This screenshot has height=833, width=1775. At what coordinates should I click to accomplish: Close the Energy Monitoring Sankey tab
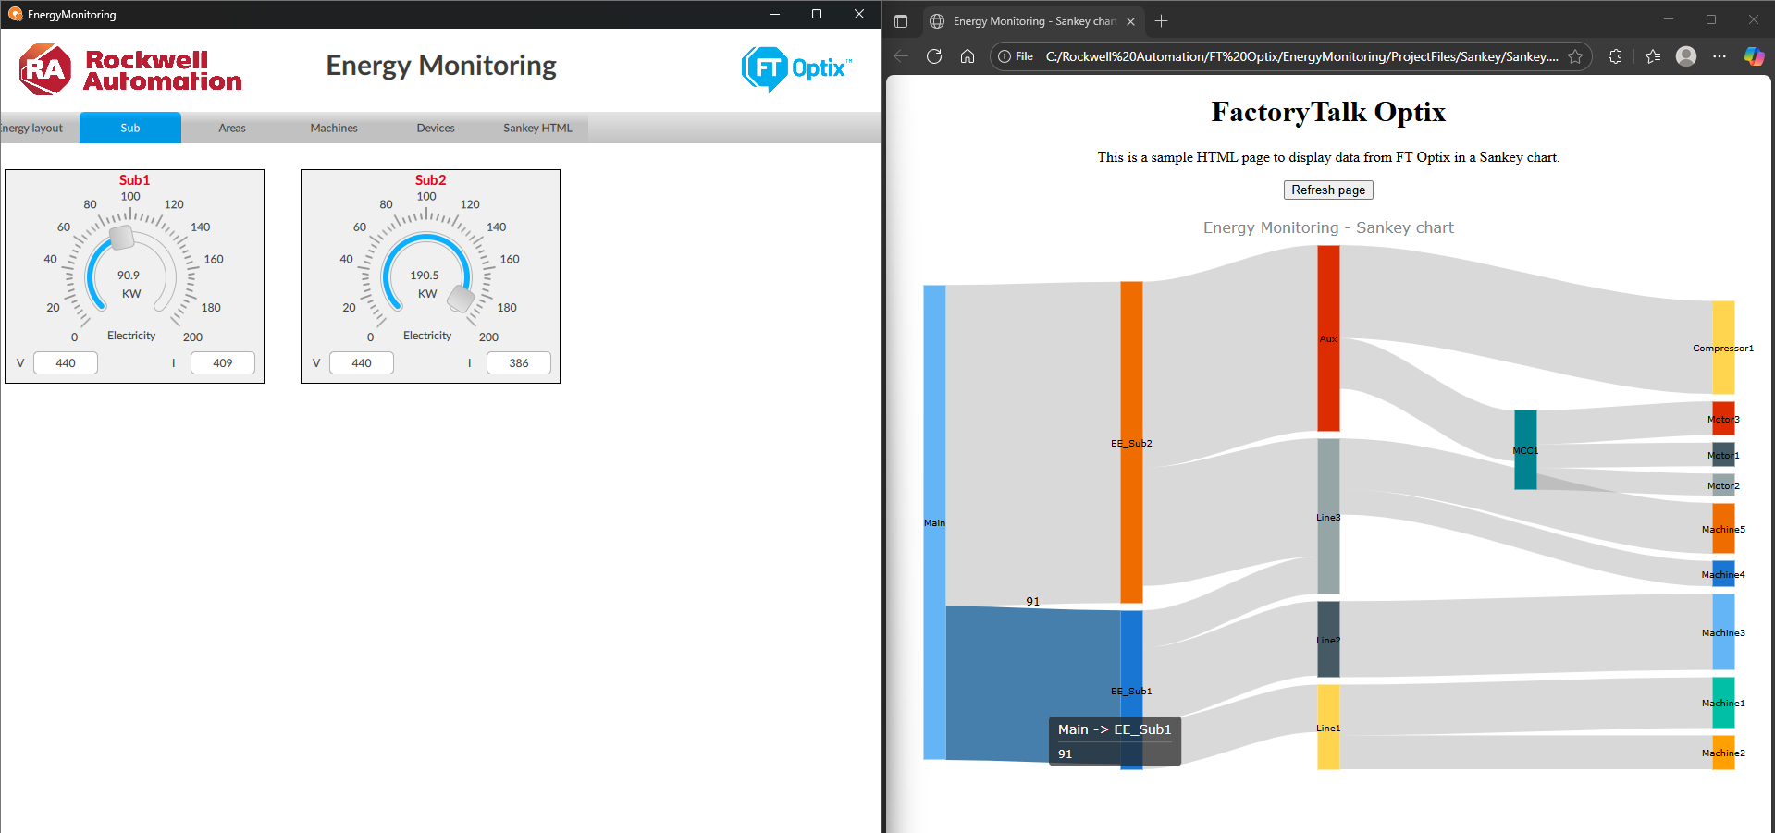(1130, 21)
